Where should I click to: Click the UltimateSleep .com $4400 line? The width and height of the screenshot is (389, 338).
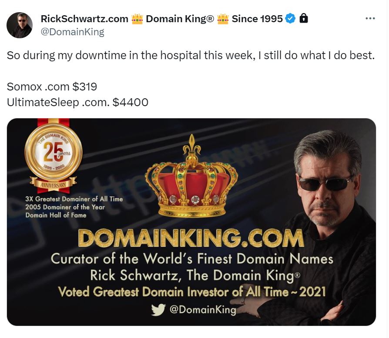77,102
